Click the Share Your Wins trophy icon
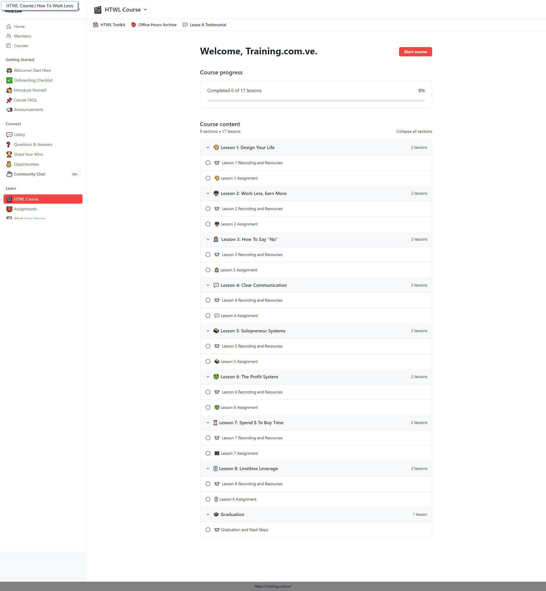This screenshot has width=546, height=591. [x=9, y=154]
